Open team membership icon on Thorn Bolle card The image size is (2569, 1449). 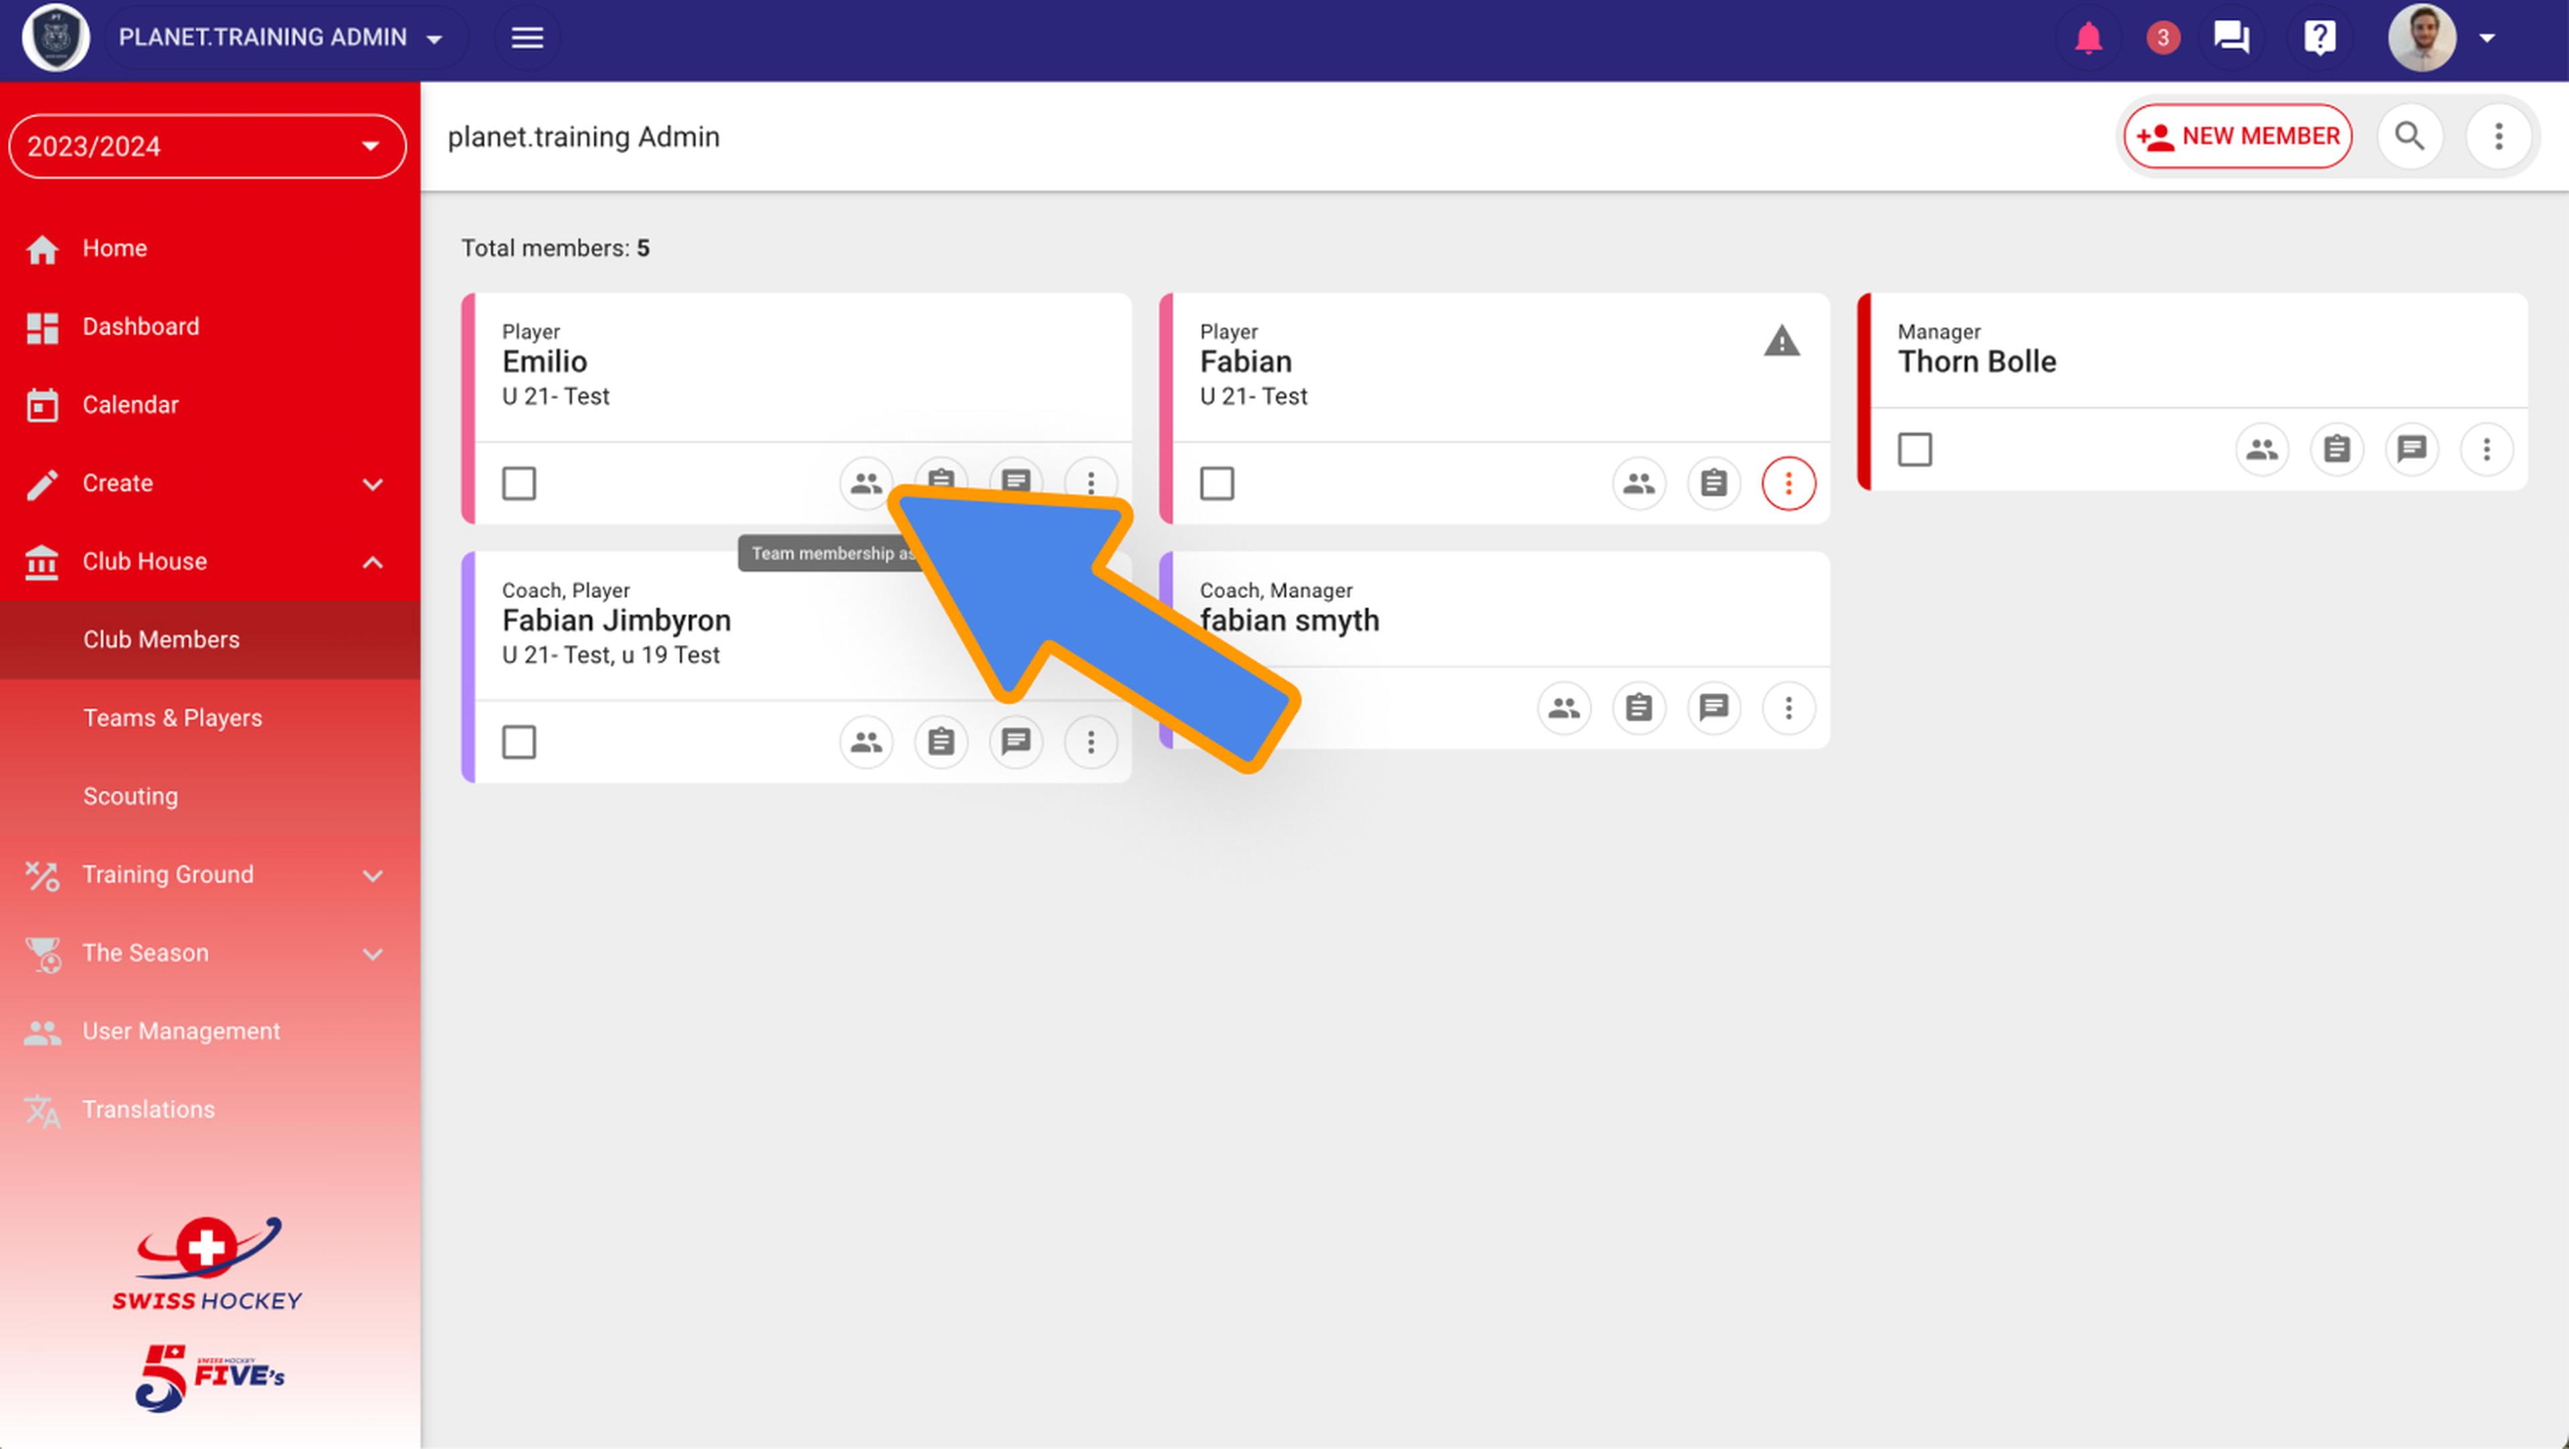(2261, 450)
